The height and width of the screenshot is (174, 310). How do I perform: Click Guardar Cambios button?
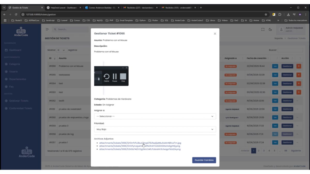204,160
